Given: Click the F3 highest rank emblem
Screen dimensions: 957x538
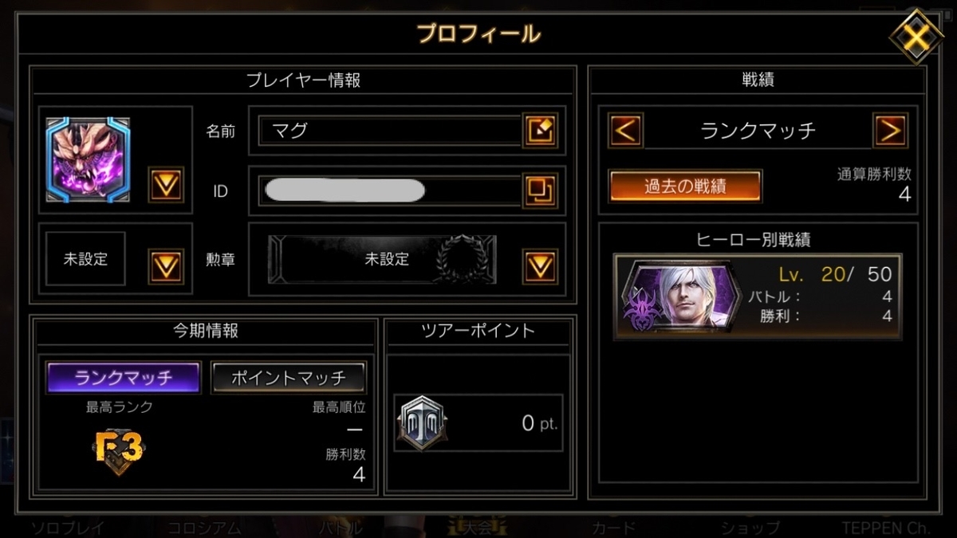Looking at the screenshot, I should 117,450.
